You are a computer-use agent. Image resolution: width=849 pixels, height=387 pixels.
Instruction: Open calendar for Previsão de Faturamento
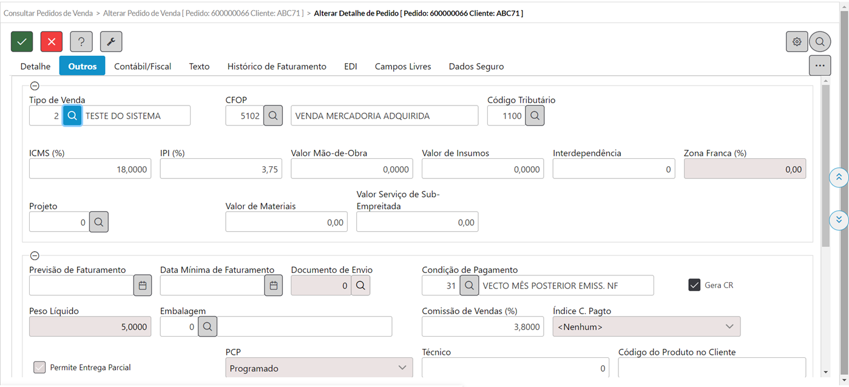pos(143,285)
